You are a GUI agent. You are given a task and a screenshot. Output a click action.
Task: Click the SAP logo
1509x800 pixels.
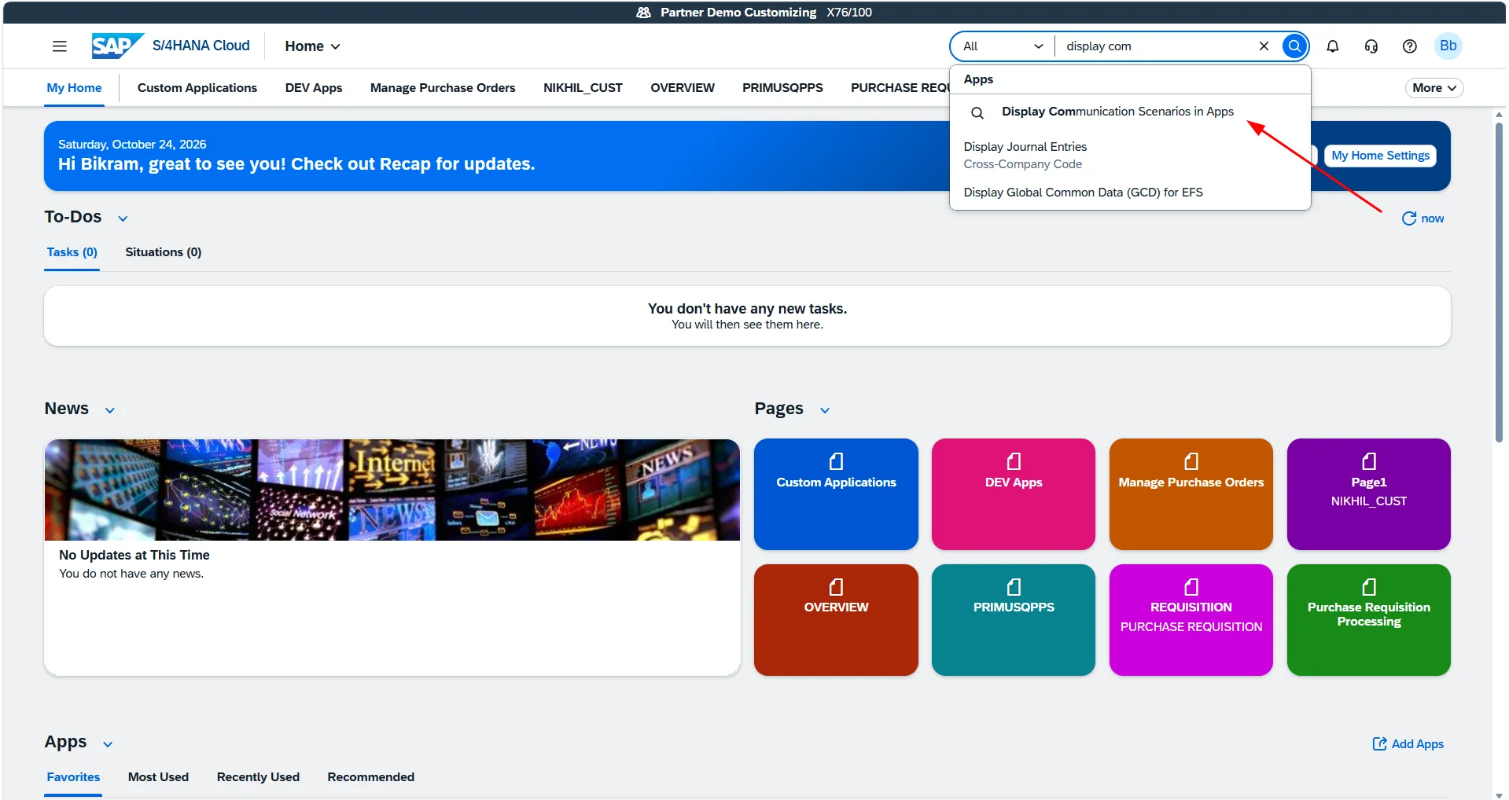click(117, 46)
